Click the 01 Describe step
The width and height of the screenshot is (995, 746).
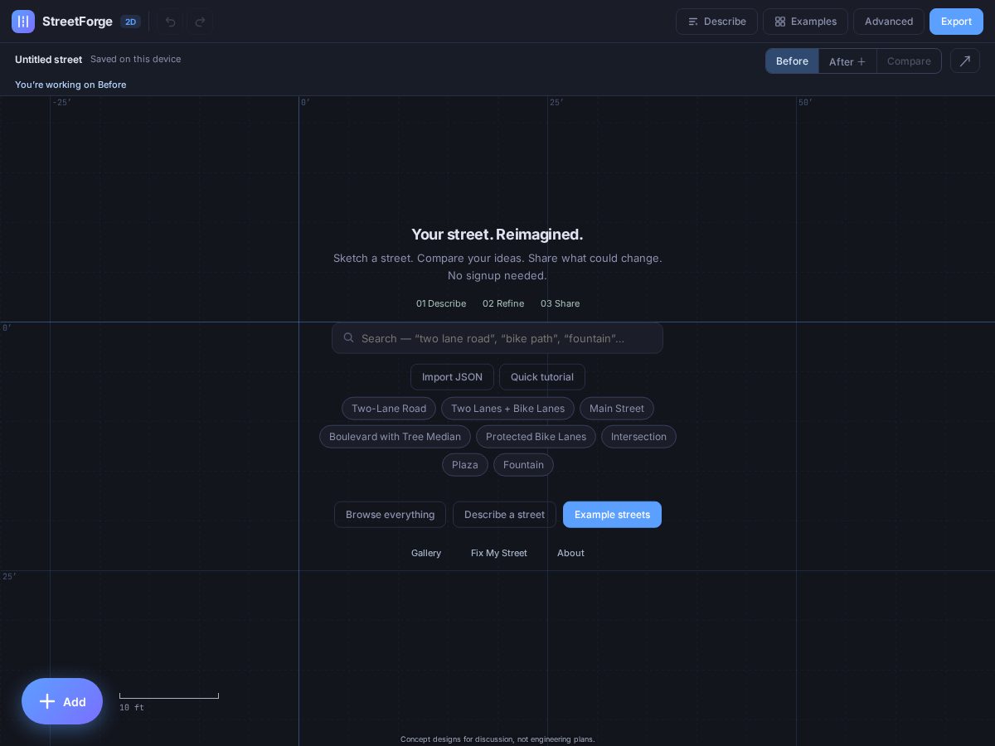[441, 303]
